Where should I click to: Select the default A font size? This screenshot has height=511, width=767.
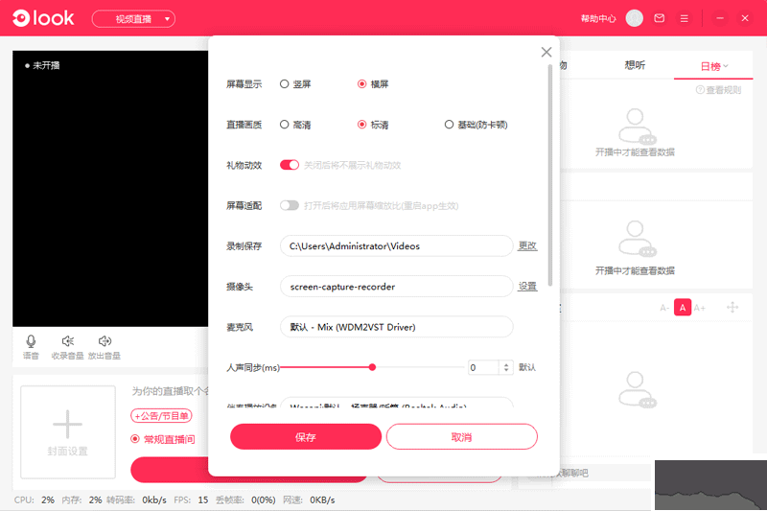[x=683, y=308]
